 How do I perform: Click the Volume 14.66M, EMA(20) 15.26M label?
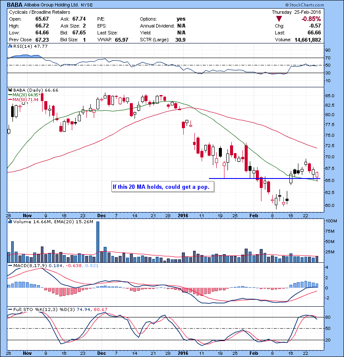click(53, 222)
